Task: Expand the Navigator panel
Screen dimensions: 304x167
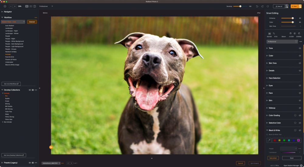Action: pos(2,12)
